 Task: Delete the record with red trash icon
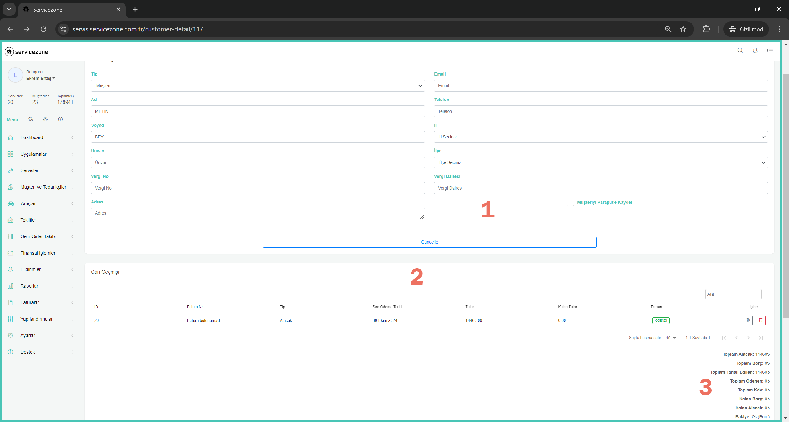pos(760,320)
